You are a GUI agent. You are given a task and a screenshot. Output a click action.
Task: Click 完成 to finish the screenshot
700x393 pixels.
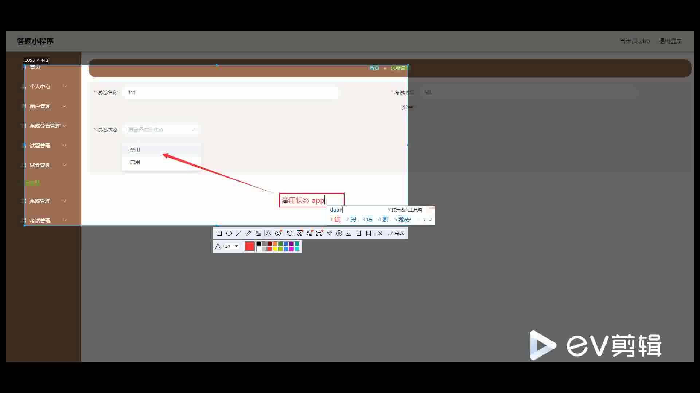coord(396,233)
